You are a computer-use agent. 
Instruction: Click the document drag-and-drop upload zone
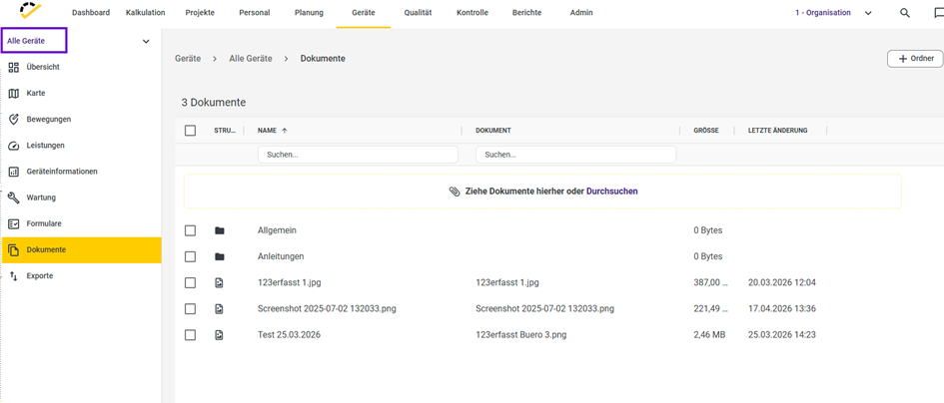click(x=542, y=192)
